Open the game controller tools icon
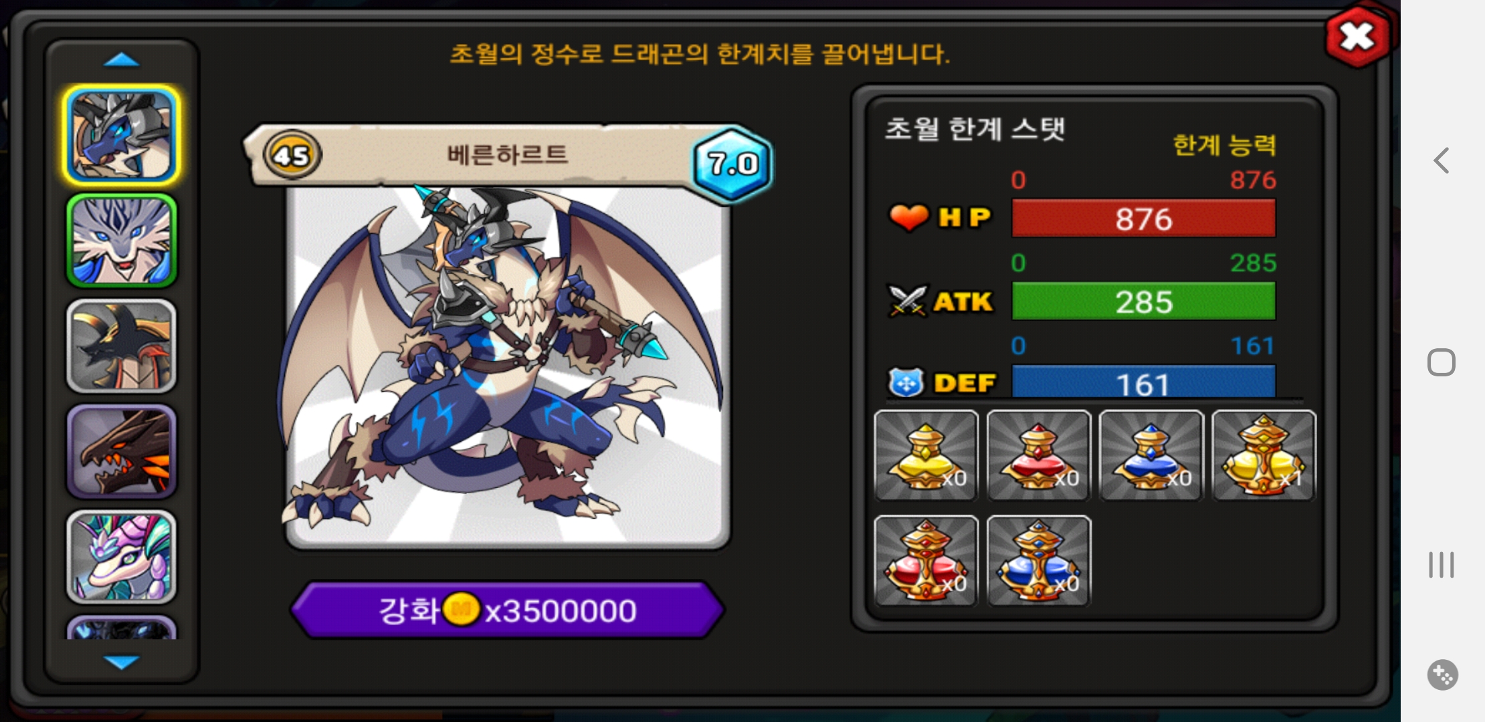The image size is (1485, 722). click(x=1442, y=675)
